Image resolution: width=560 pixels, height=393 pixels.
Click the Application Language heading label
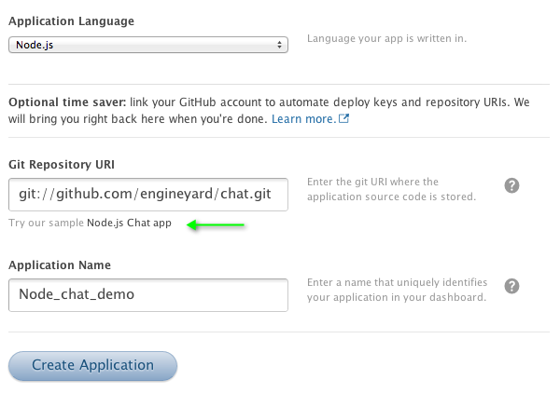click(x=71, y=20)
